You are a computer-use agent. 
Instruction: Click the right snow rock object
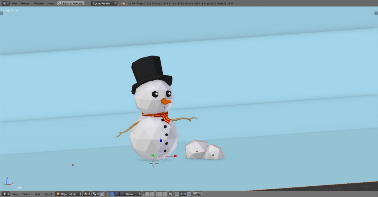[x=214, y=152]
